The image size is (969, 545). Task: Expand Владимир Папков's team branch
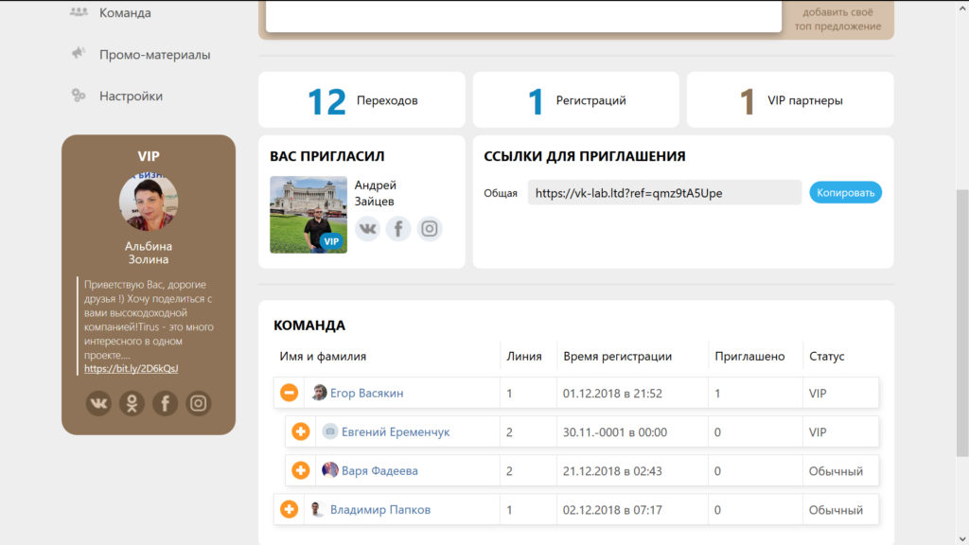(289, 510)
